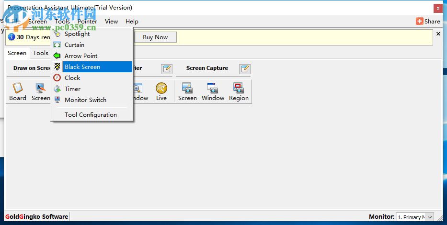Click the Spotlight flashlight icon
Viewport: 447px width, 225px height.
[x=57, y=34]
